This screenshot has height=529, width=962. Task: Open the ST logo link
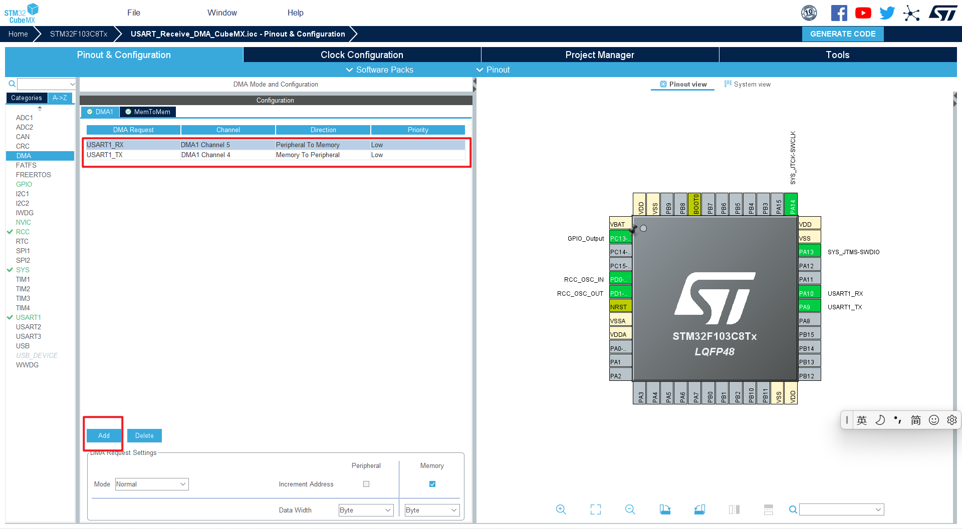pyautogui.click(x=943, y=13)
